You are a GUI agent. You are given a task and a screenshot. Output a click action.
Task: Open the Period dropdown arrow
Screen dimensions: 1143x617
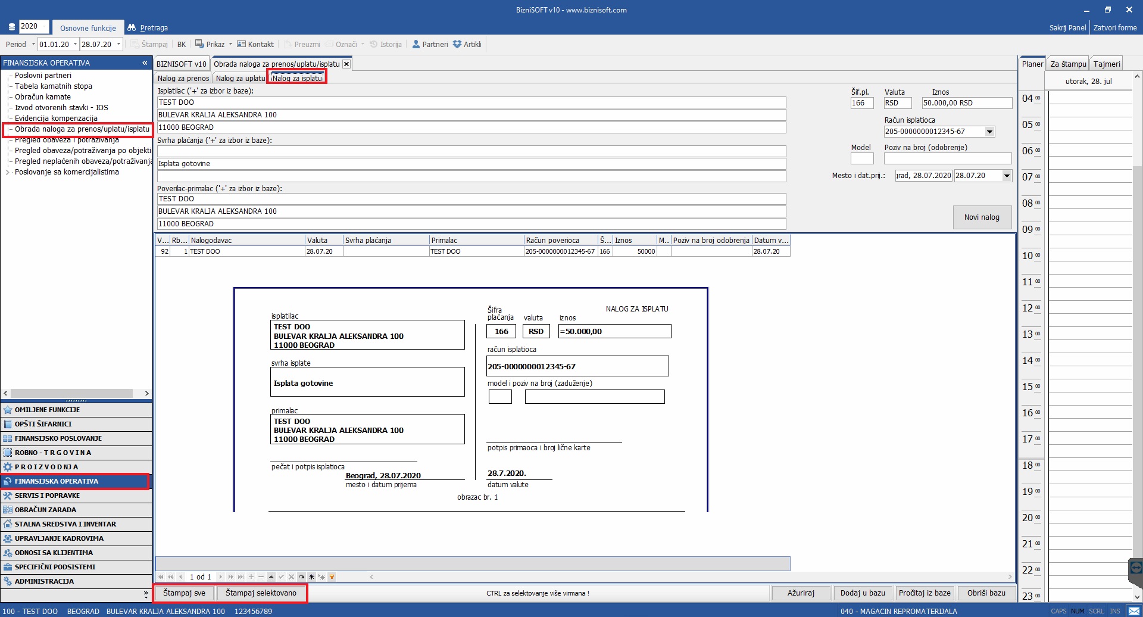(33, 44)
